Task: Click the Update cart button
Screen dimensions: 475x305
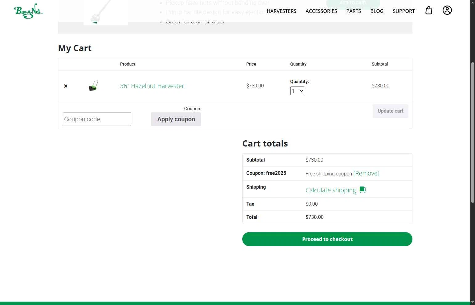Action: (x=390, y=111)
